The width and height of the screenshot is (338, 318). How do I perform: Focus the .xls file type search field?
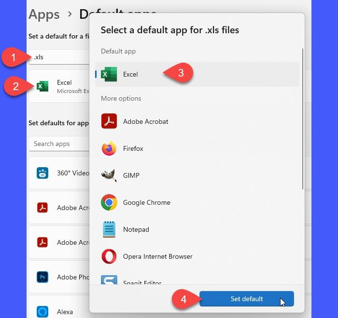tap(59, 57)
